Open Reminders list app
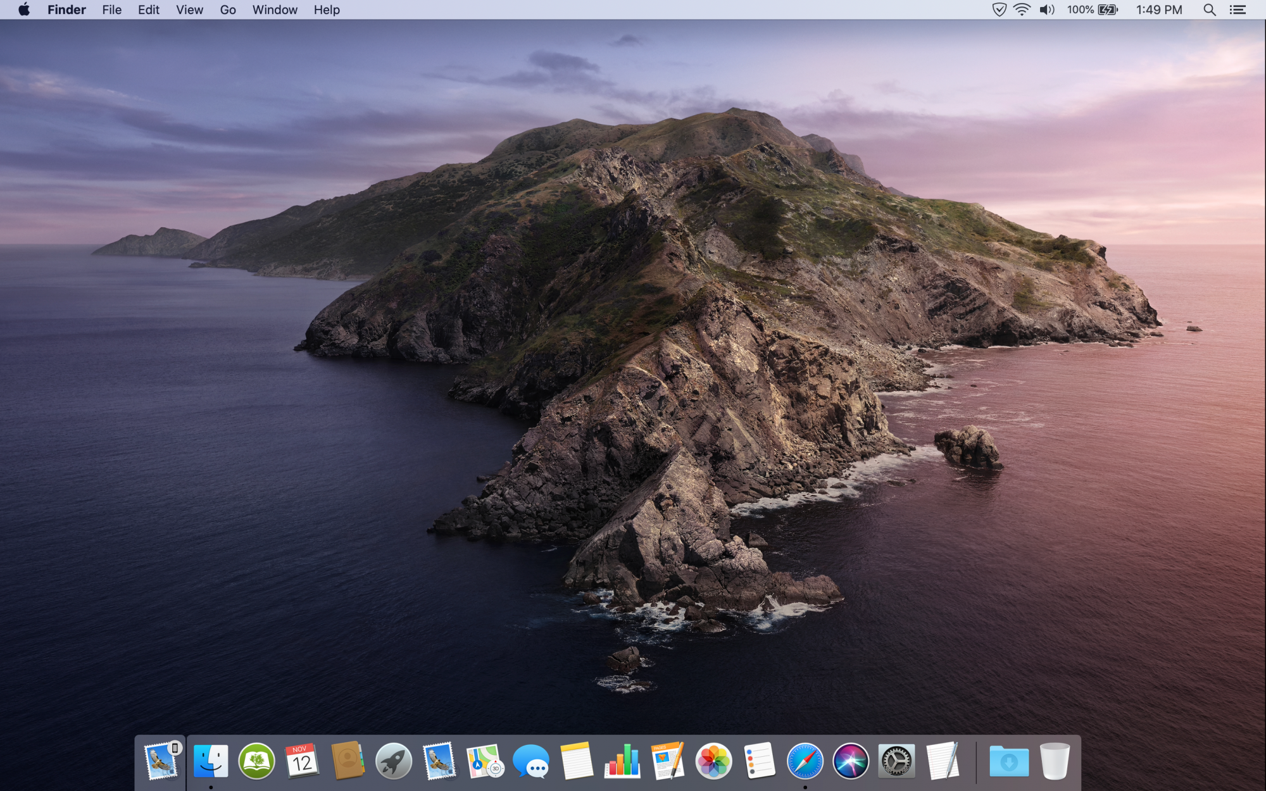Image resolution: width=1266 pixels, height=791 pixels. pos(760,761)
